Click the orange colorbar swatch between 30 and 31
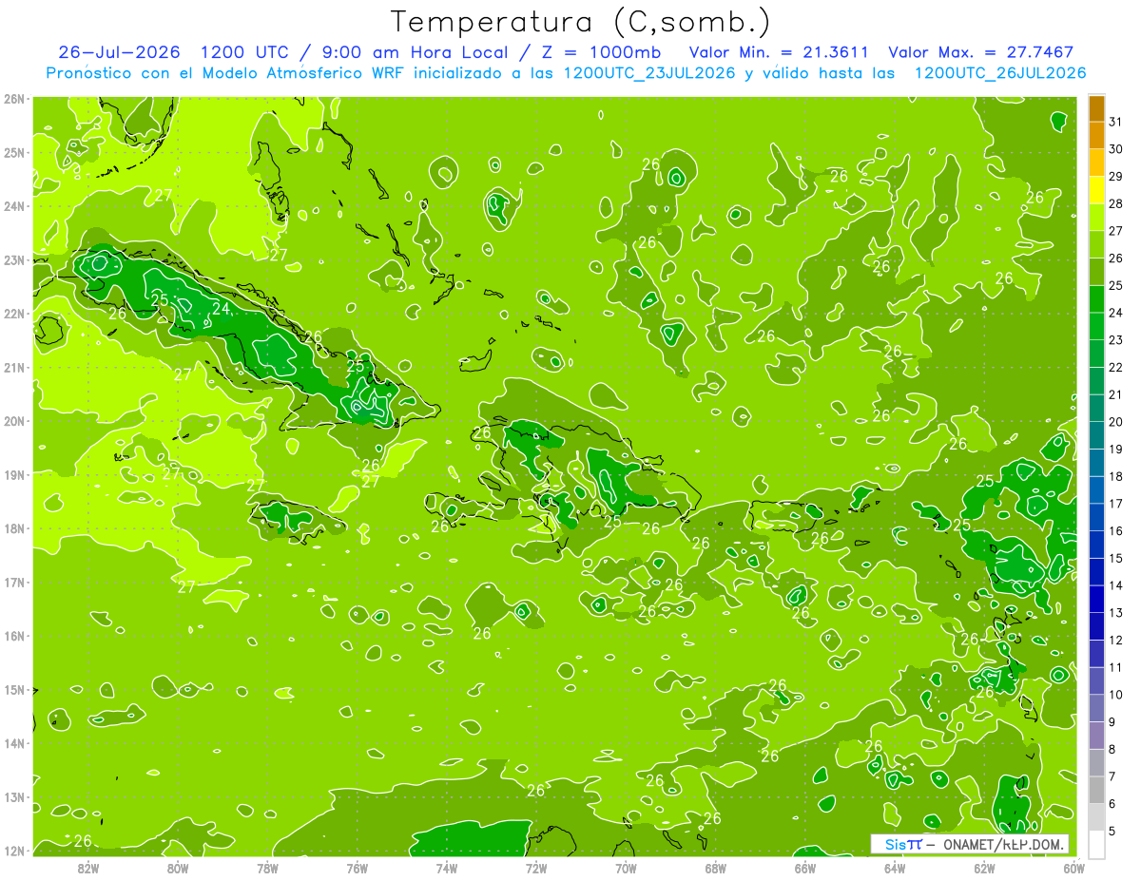The image size is (1141, 881). click(1096, 135)
